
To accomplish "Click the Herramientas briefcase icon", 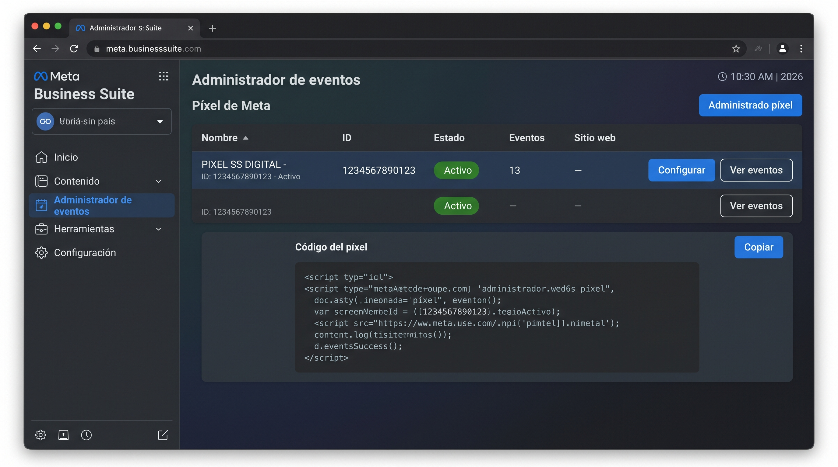I will [x=41, y=229].
